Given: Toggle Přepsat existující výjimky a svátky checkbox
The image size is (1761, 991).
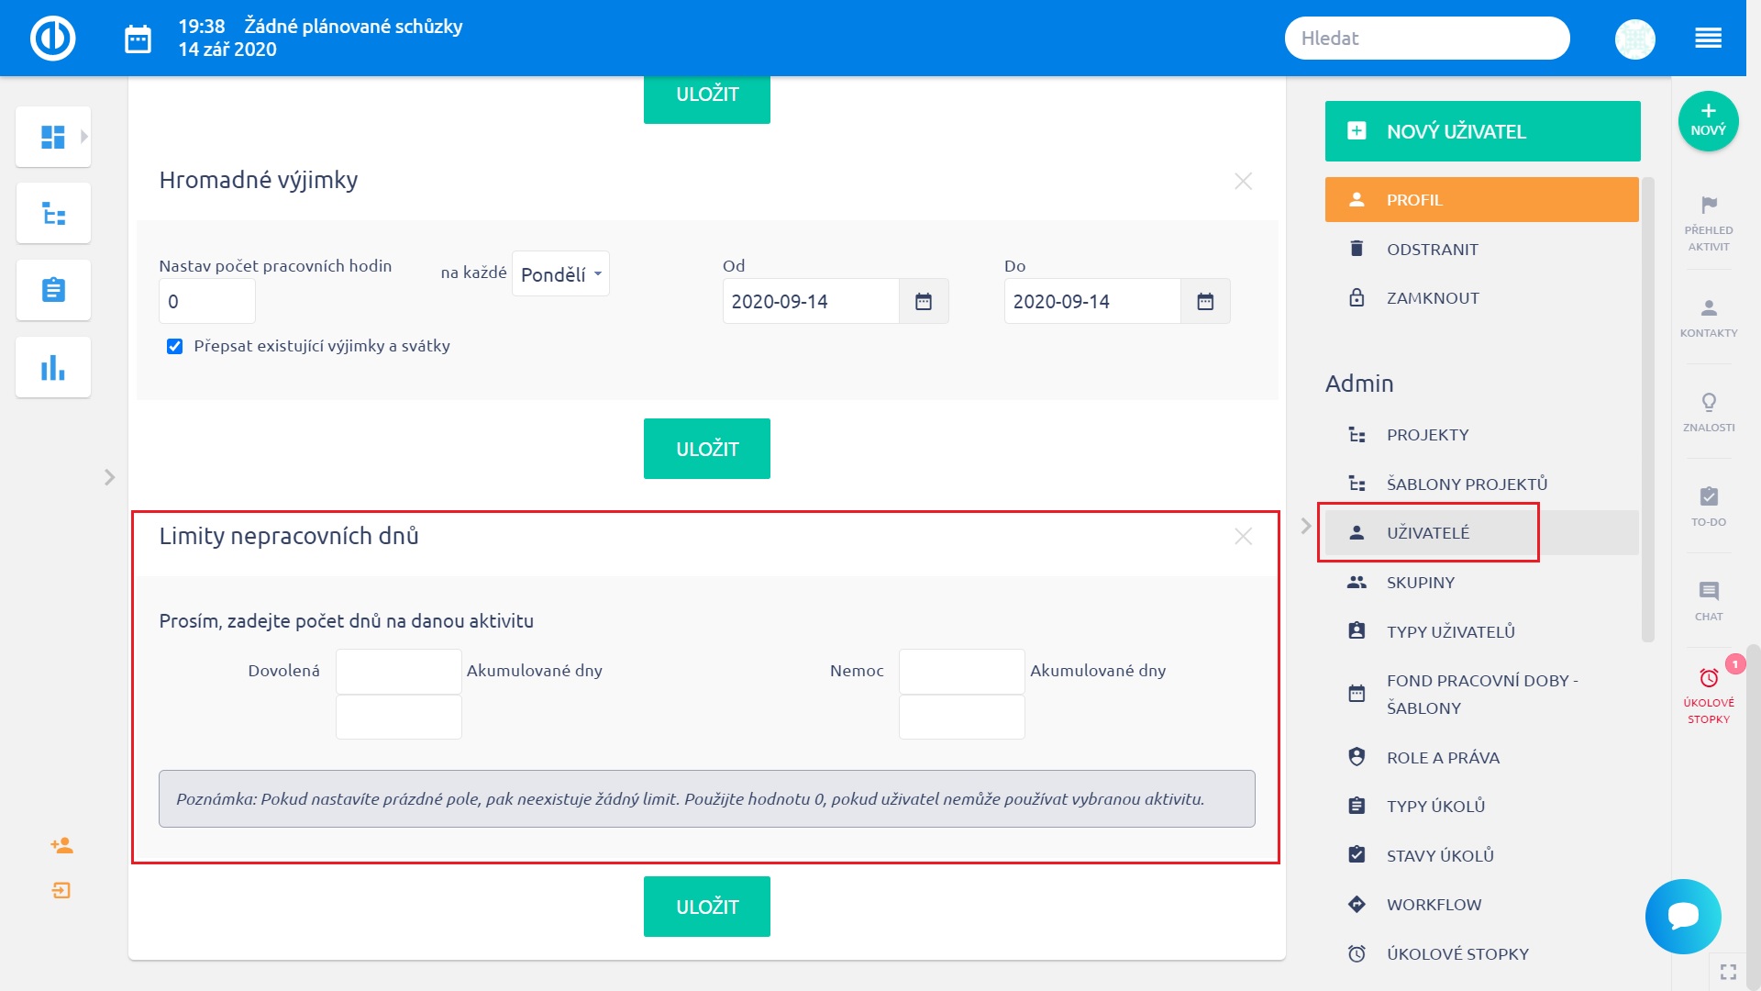Looking at the screenshot, I should tap(174, 346).
